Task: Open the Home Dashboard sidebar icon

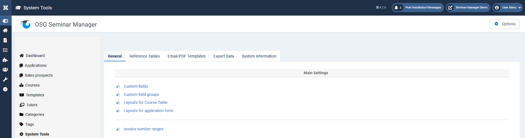Action: [x=5, y=30]
